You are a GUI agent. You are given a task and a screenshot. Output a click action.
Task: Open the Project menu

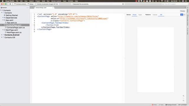[38, 1]
